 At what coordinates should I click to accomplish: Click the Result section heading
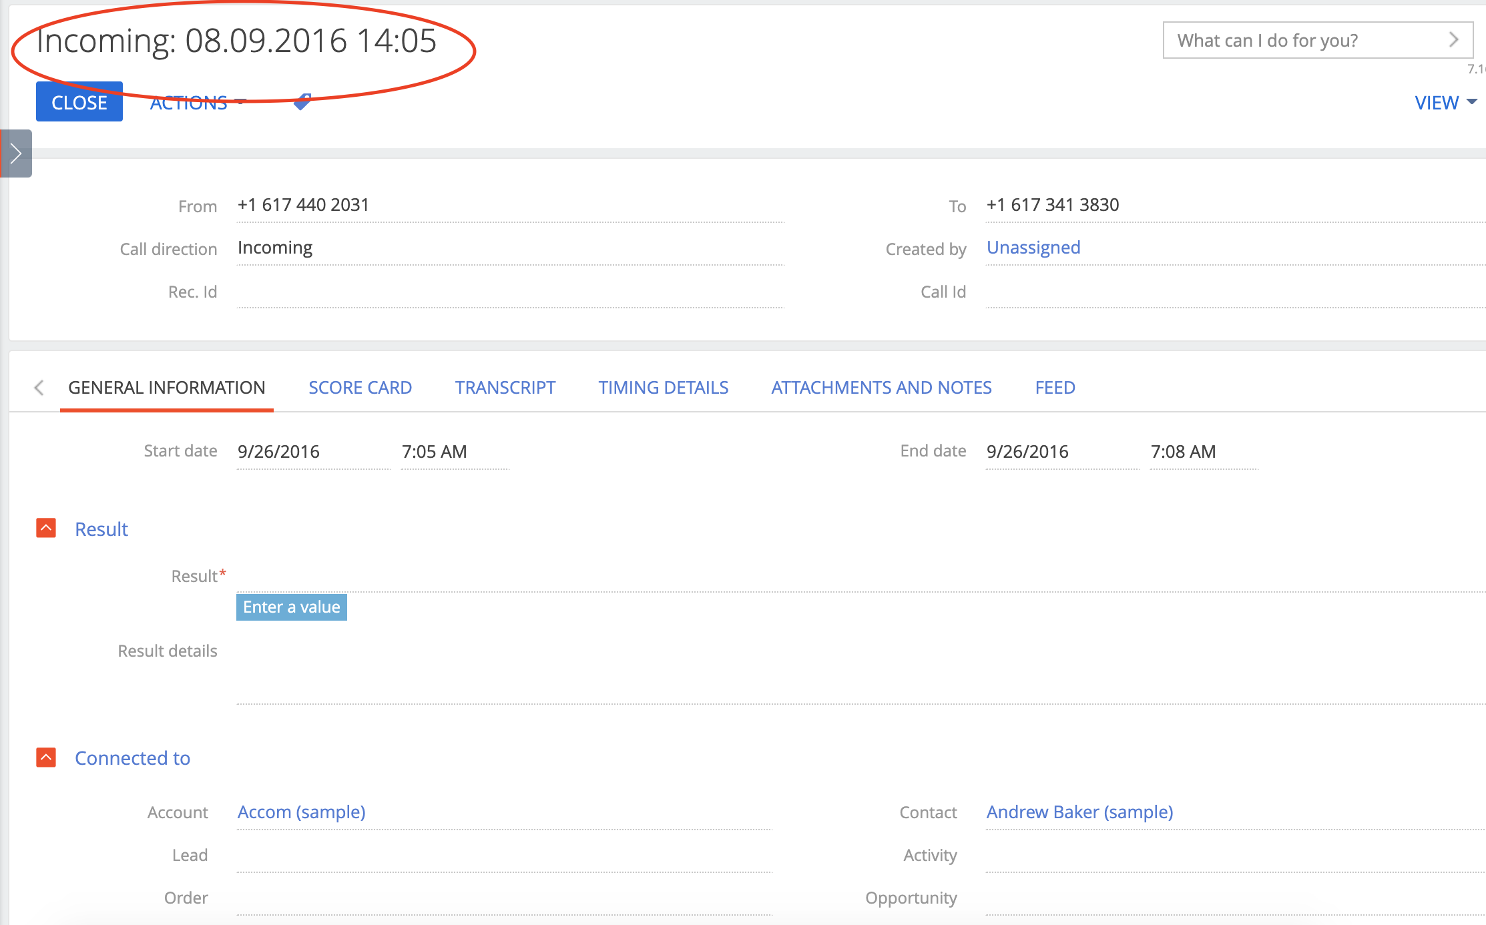click(101, 529)
